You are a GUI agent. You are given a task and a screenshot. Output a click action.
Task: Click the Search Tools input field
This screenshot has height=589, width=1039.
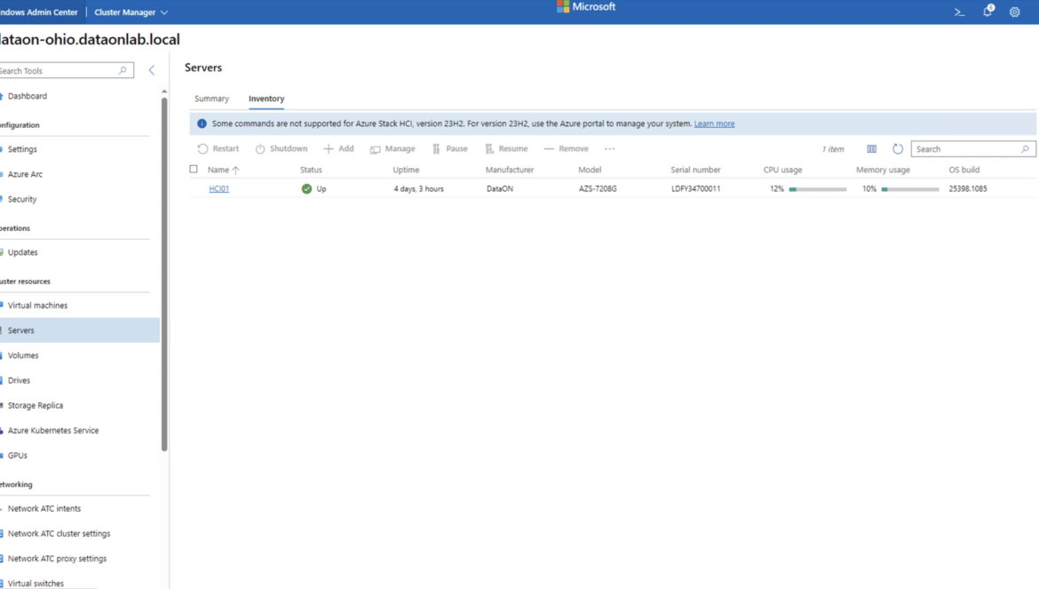click(65, 70)
